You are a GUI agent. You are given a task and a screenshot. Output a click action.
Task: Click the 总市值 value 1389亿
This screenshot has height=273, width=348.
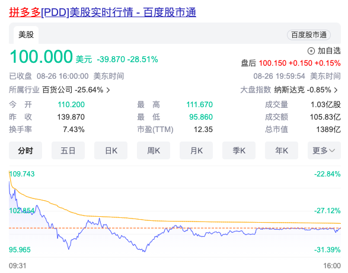[x=328, y=129]
